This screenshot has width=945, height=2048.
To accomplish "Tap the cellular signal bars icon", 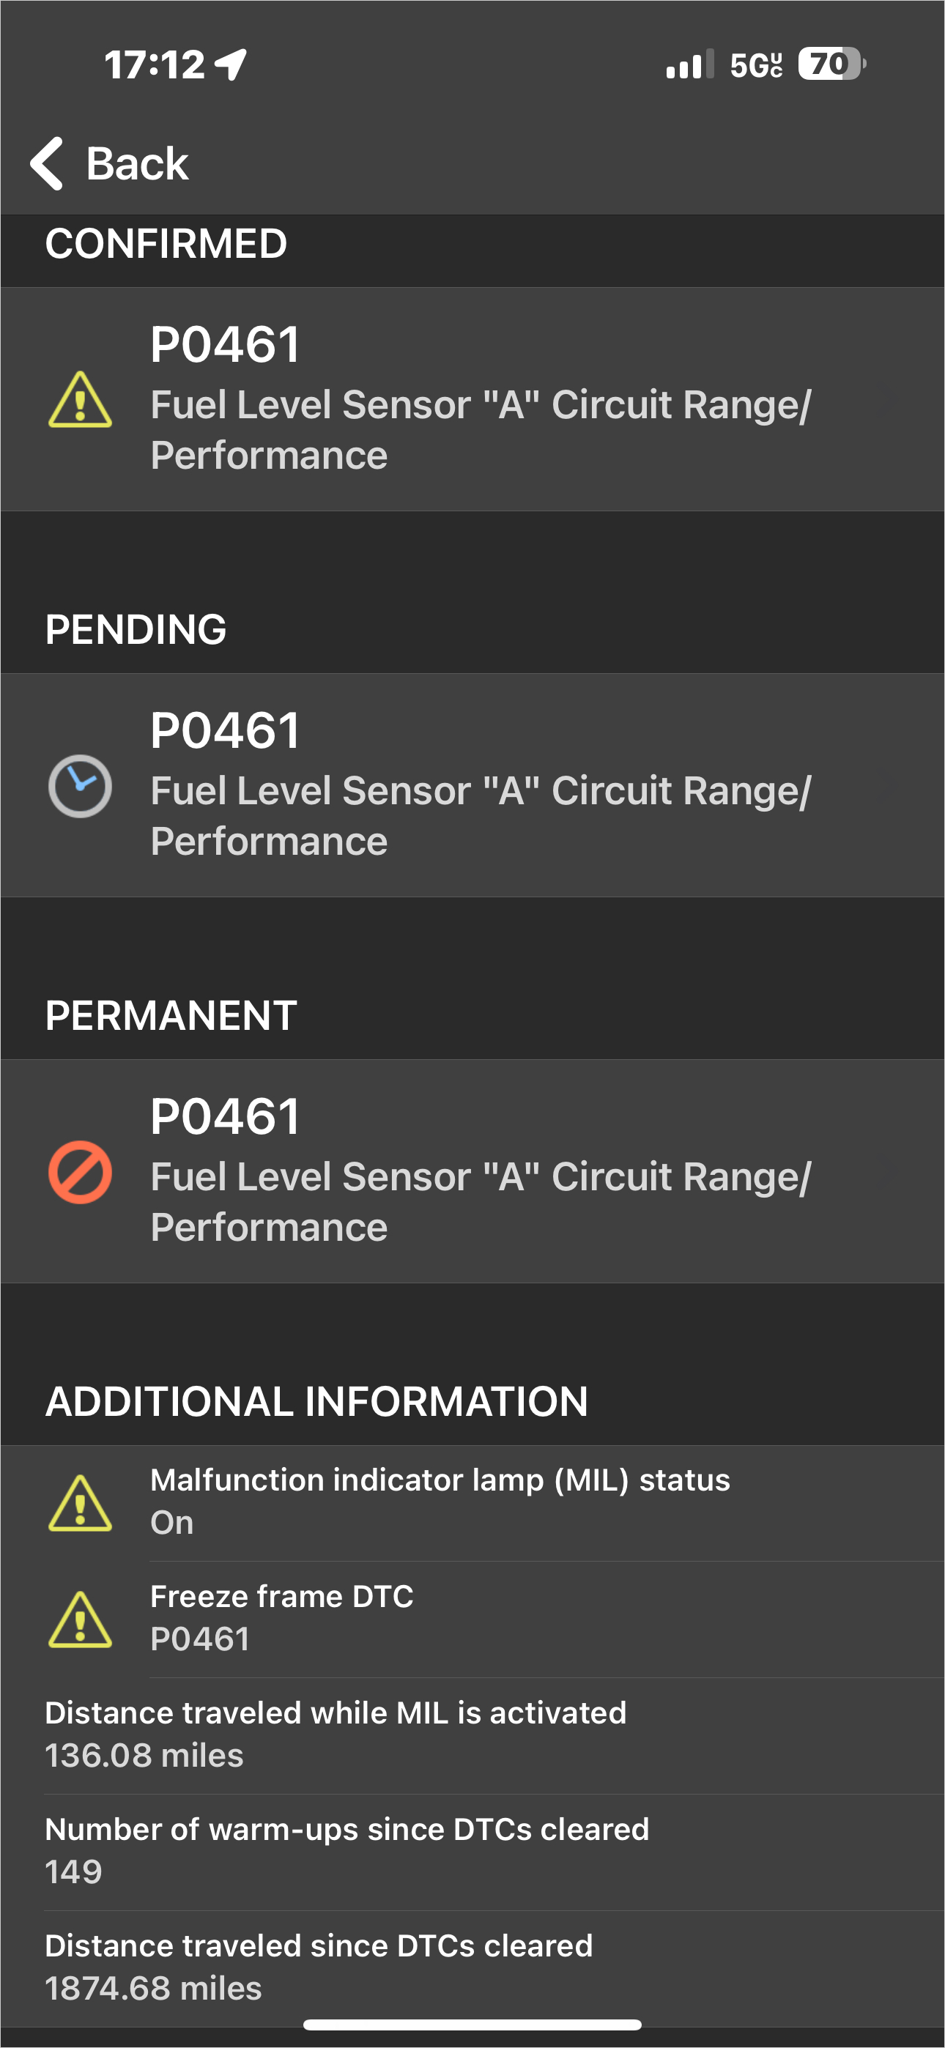I will 689,64.
